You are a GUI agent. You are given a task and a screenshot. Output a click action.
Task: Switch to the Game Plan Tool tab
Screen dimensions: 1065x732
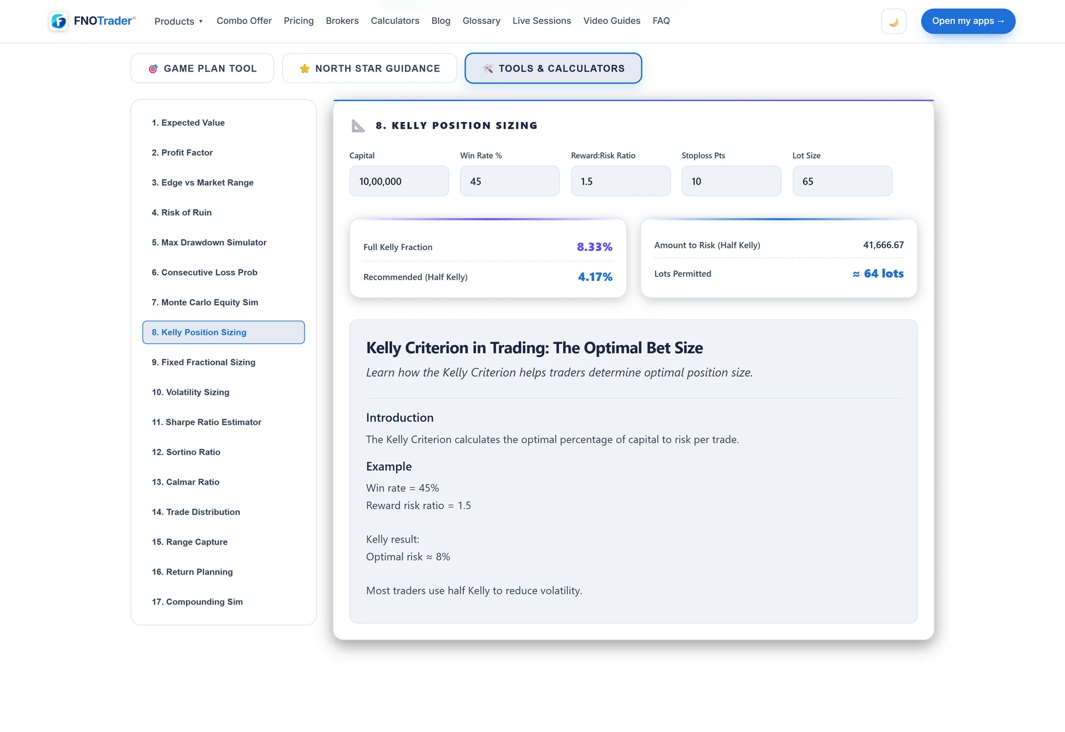(x=202, y=68)
